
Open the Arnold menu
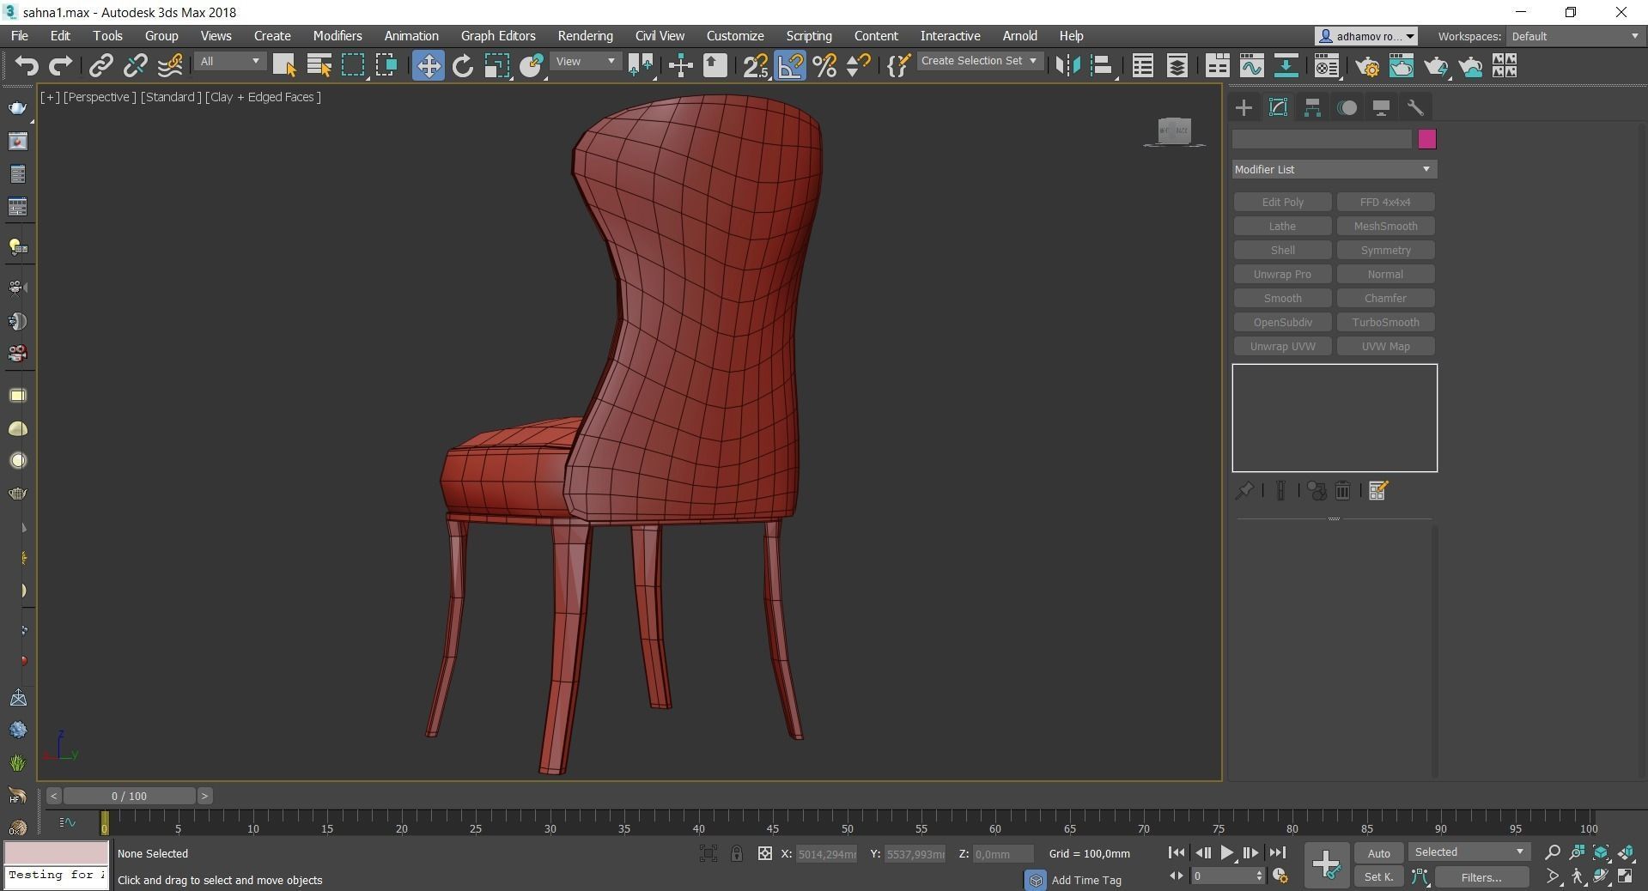tap(1019, 36)
